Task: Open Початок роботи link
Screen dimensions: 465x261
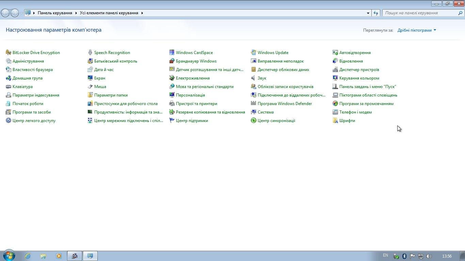Action: point(28,104)
